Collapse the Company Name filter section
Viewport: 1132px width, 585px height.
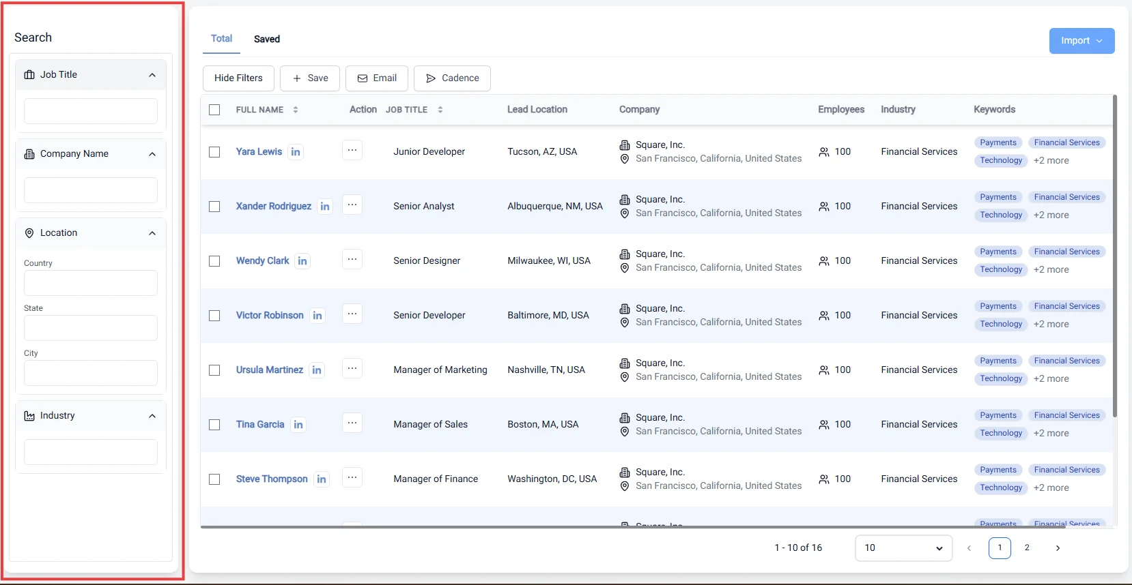coord(152,154)
